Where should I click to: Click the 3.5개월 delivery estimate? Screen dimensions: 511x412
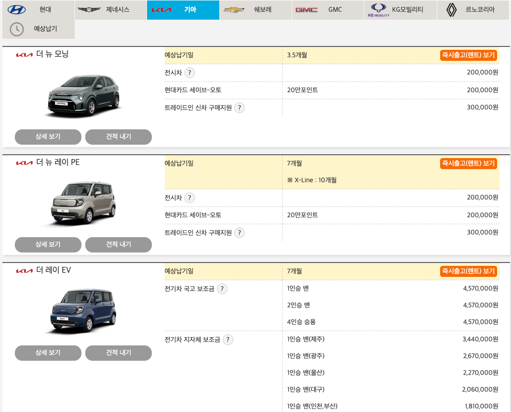coord(297,55)
